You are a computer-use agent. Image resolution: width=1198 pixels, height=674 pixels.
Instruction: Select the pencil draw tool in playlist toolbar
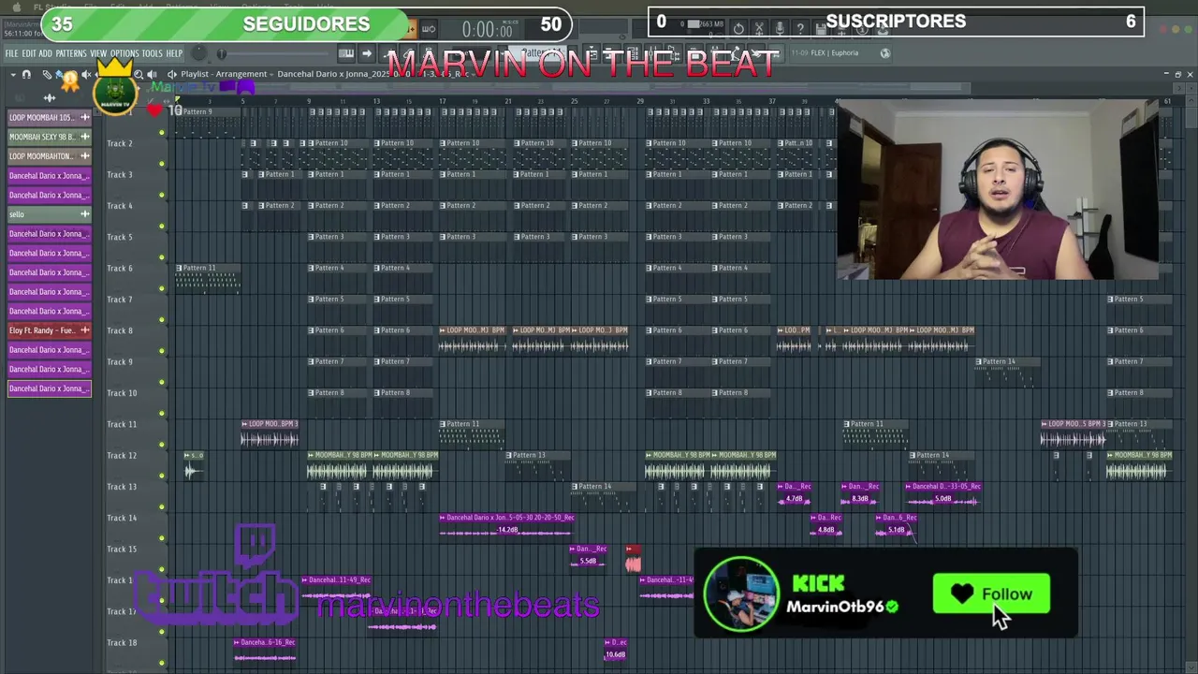click(47, 74)
